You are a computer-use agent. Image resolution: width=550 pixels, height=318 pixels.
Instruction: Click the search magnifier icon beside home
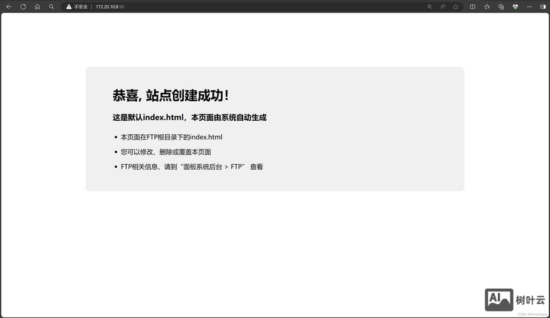(51, 6)
